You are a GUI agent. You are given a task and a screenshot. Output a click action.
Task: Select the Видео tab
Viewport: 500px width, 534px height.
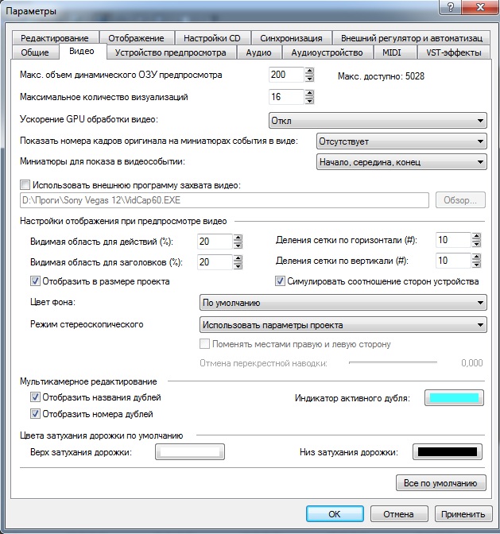[82, 51]
